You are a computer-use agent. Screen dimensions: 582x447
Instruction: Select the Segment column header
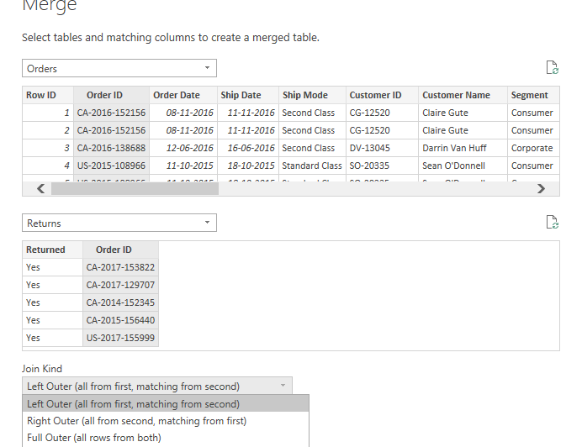coord(529,95)
